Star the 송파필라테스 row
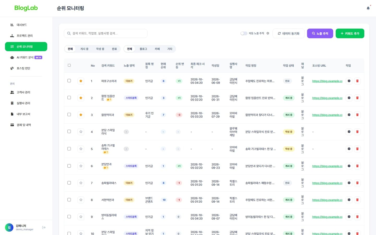The width and height of the screenshot is (376, 235). [x=81, y=183]
